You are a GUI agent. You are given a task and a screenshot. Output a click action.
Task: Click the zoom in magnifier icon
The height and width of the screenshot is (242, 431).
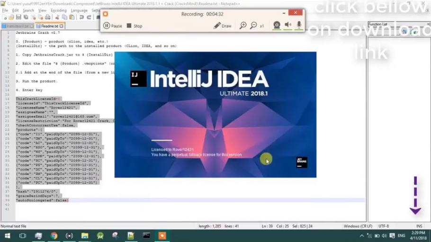pyautogui.click(x=243, y=26)
